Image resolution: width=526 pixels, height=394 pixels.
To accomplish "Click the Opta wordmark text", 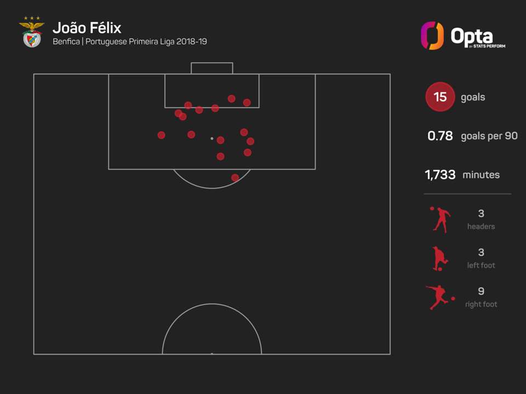I will click(x=471, y=36).
